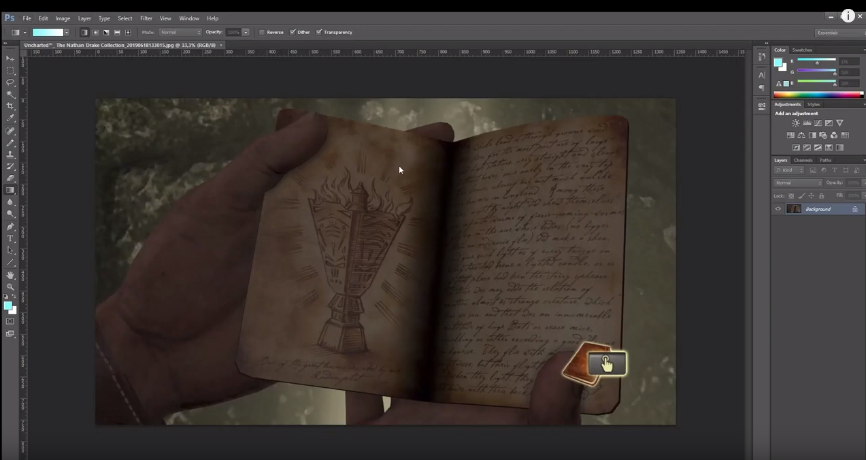The width and height of the screenshot is (866, 460).
Task: Open the Image menu
Action: 63,18
